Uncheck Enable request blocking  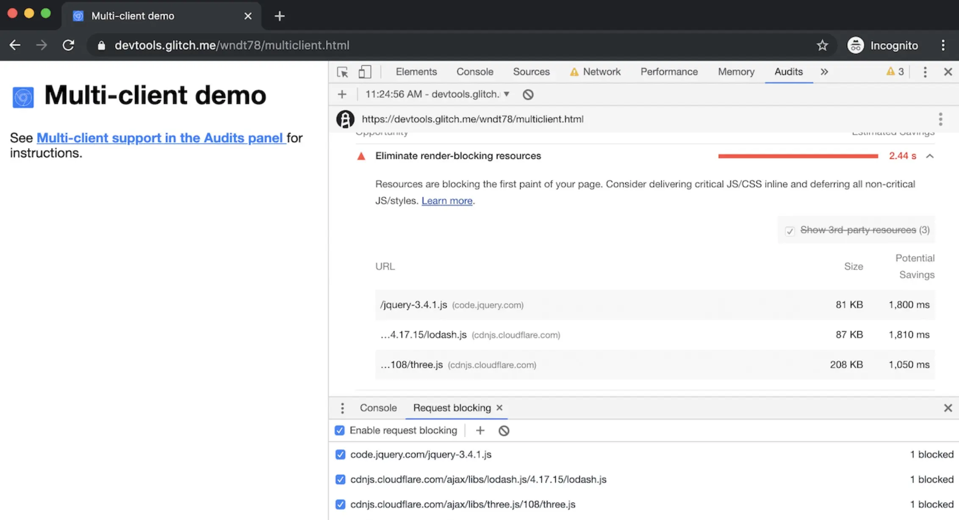340,431
